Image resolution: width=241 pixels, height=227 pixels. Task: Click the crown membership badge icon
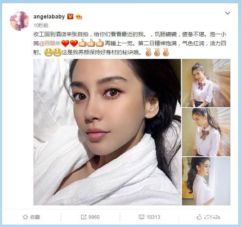point(78,16)
